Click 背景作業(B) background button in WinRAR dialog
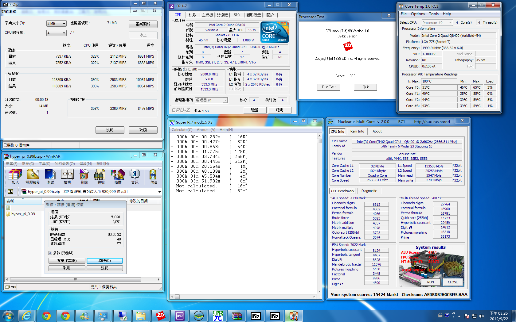 (x=67, y=261)
